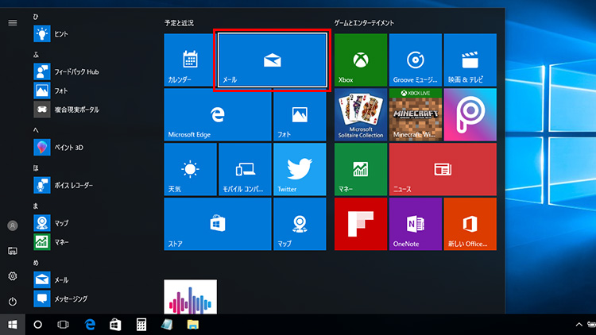Expand the hamburger menu at top left

pos(12,22)
